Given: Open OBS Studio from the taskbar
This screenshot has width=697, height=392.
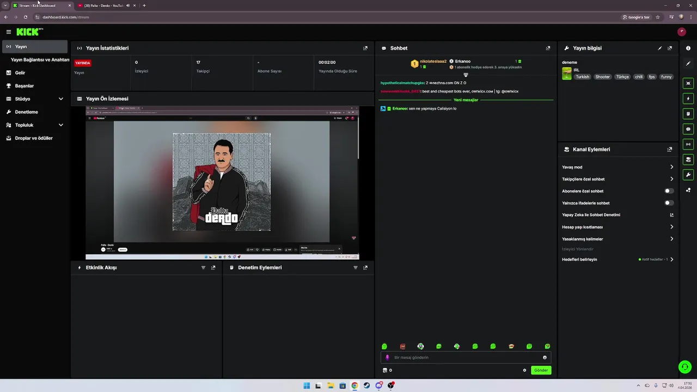Looking at the screenshot, I should coord(390,385).
